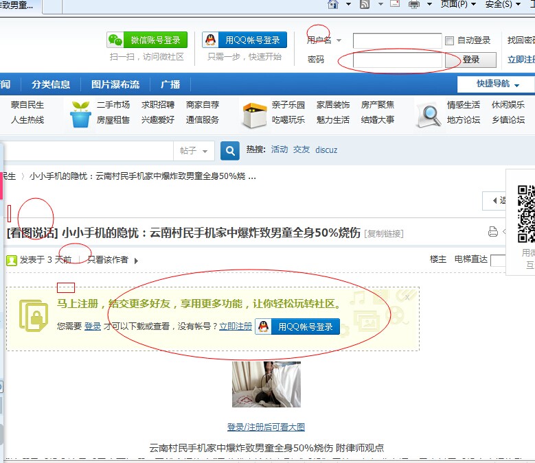Click the browser Home icon
This screenshot has width=535, height=463.
[332, 4]
